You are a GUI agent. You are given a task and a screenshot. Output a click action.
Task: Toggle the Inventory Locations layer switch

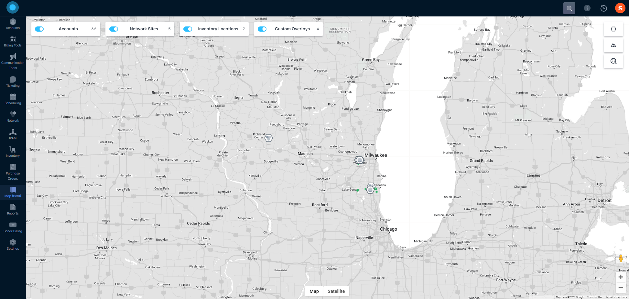tap(188, 29)
